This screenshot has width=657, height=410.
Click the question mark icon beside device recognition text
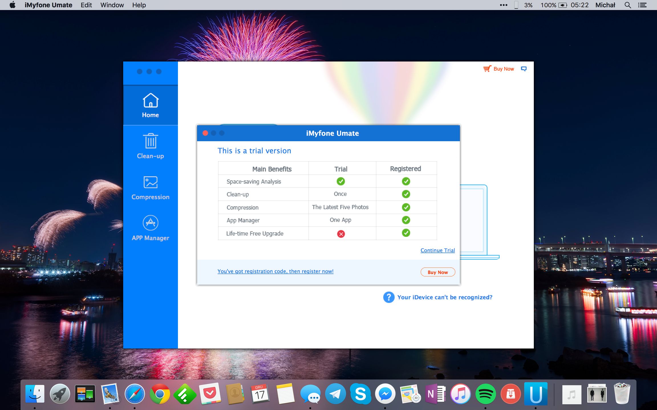388,297
